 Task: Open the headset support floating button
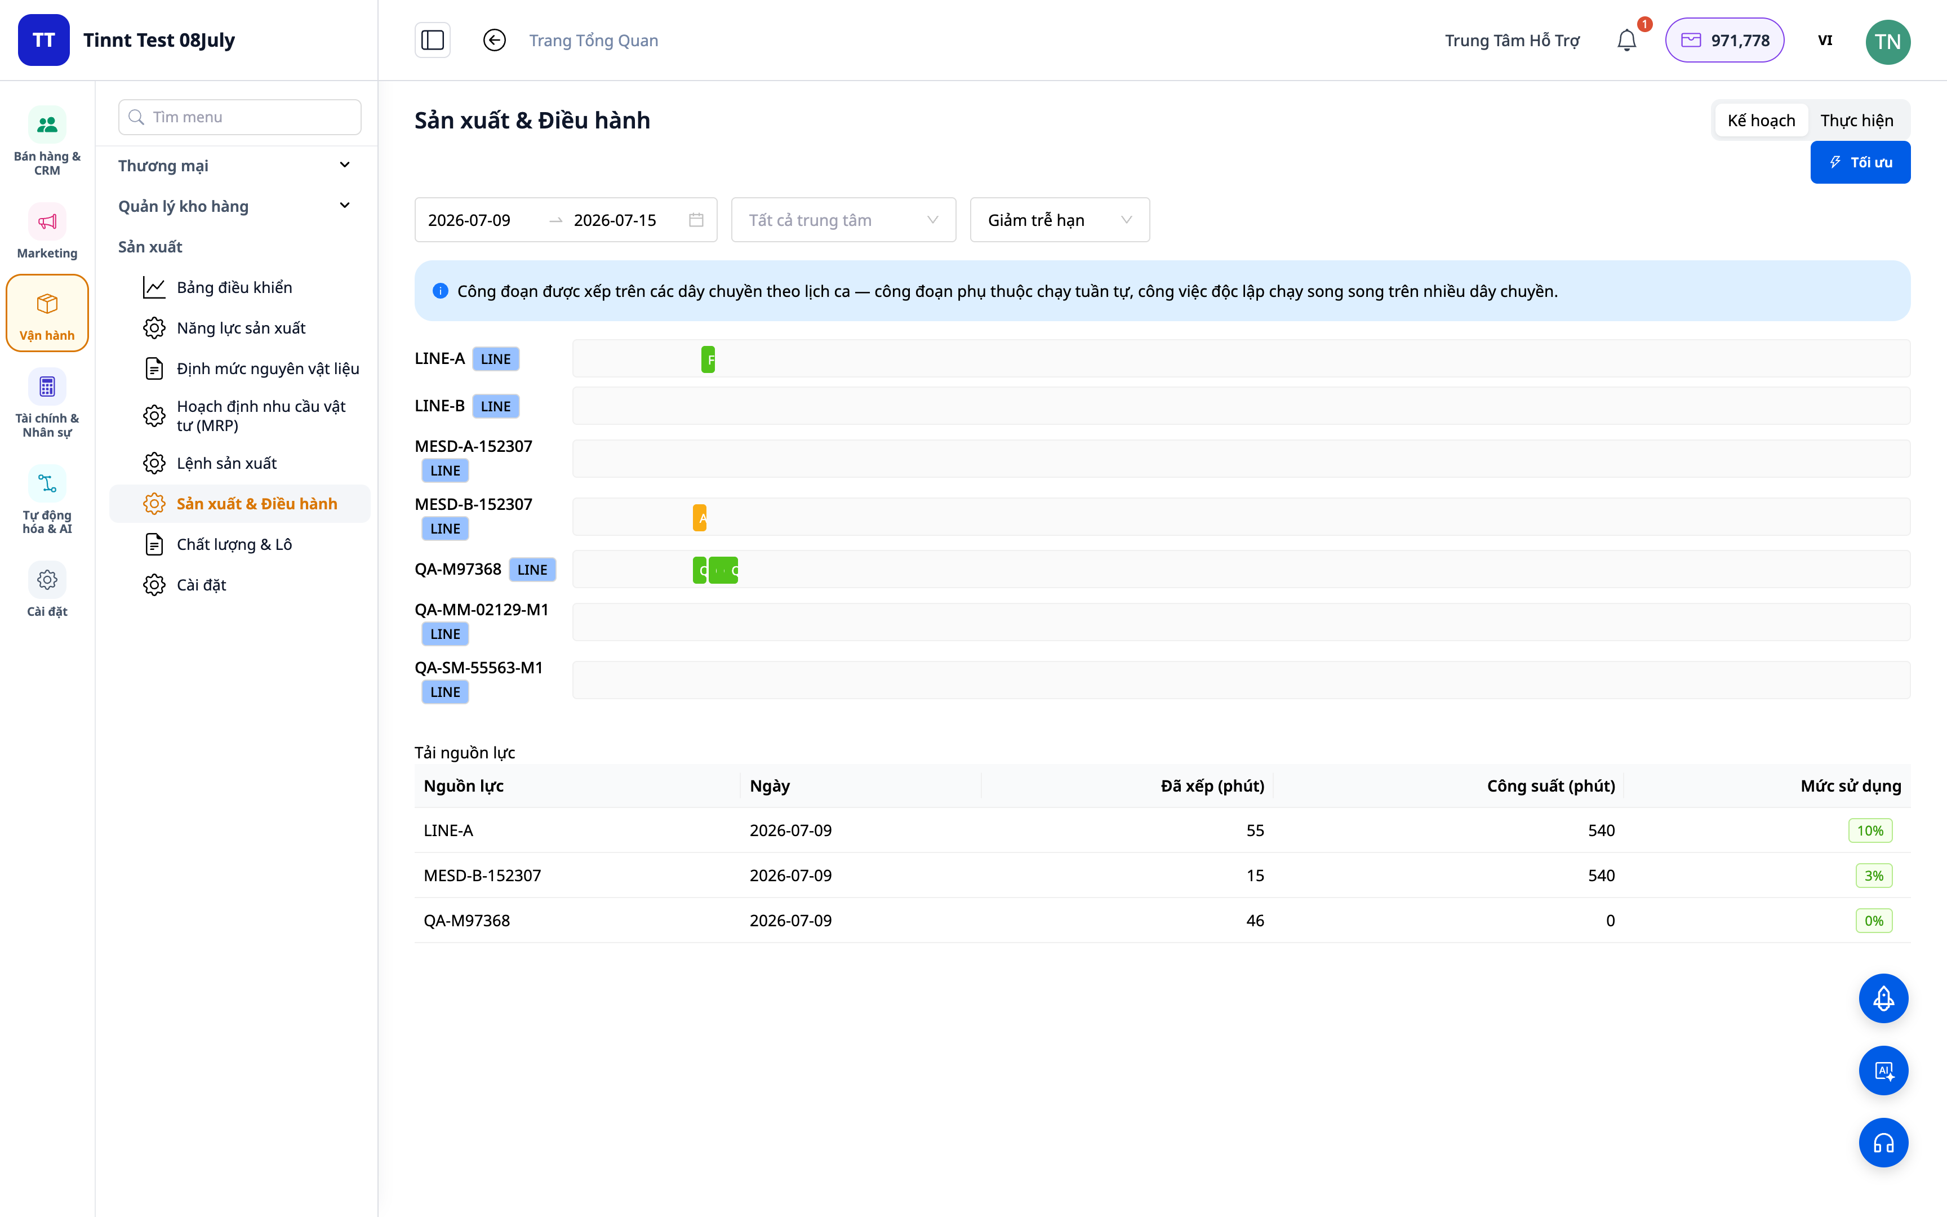pos(1883,1143)
